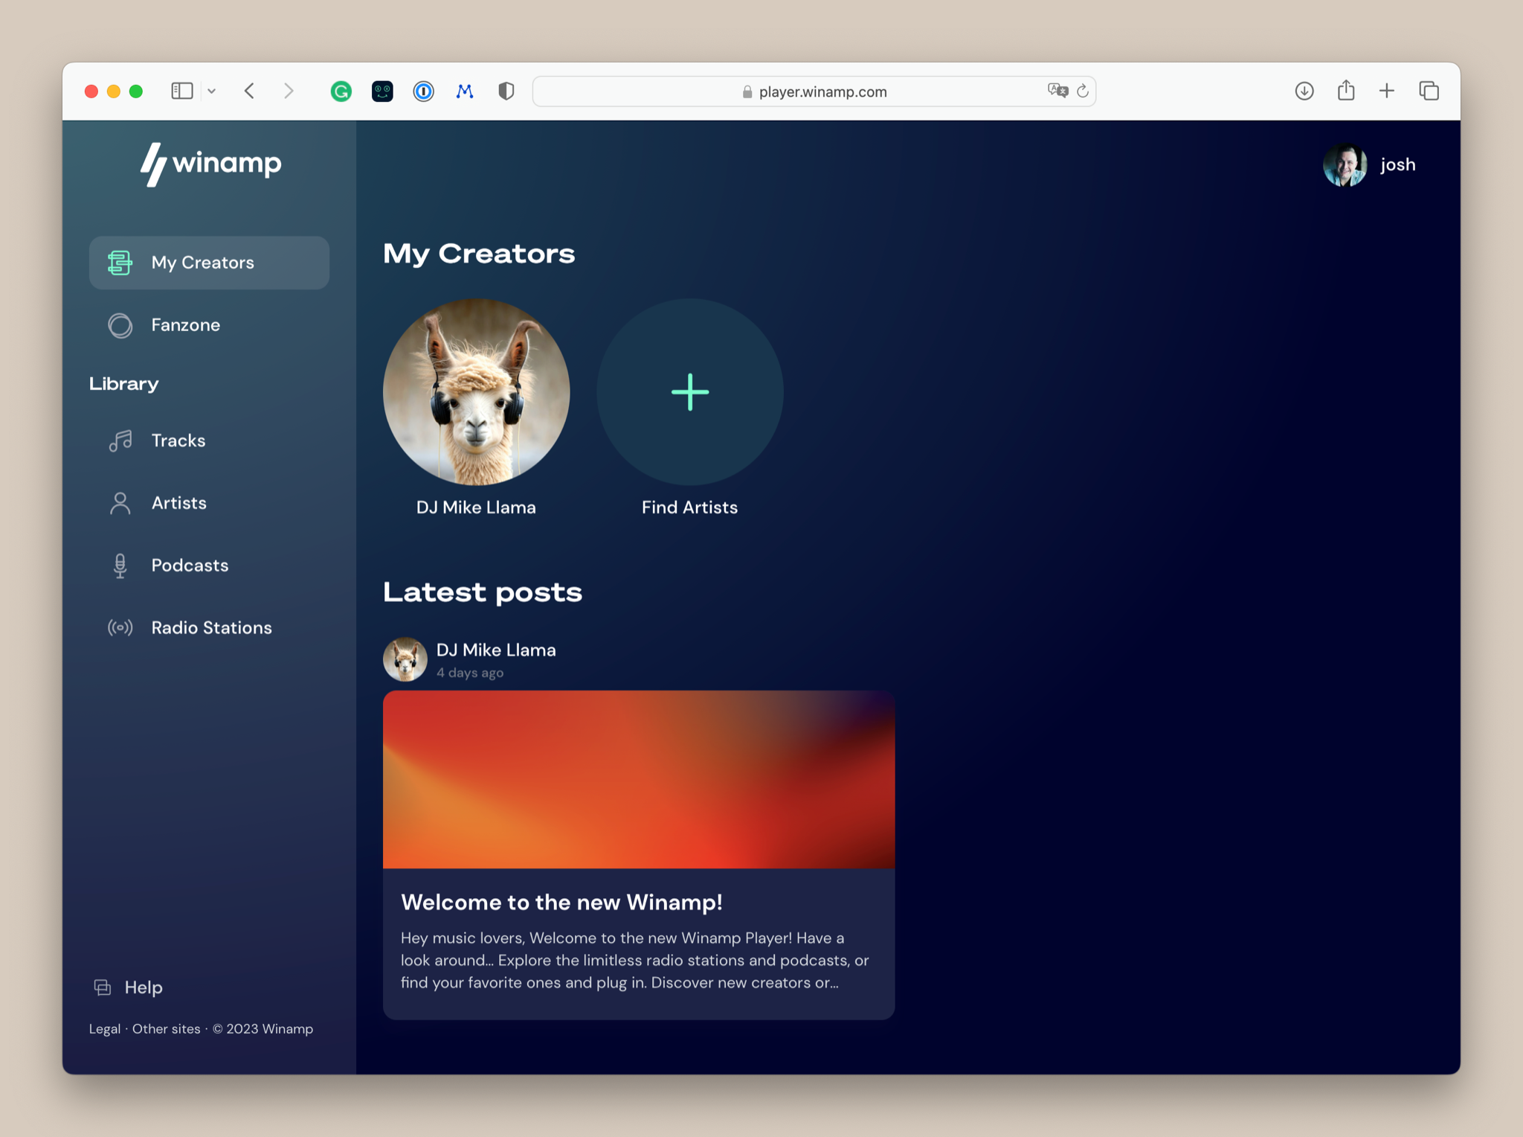Viewport: 1523px width, 1137px height.
Task: Click the Tracks music note icon
Action: [x=120, y=441]
